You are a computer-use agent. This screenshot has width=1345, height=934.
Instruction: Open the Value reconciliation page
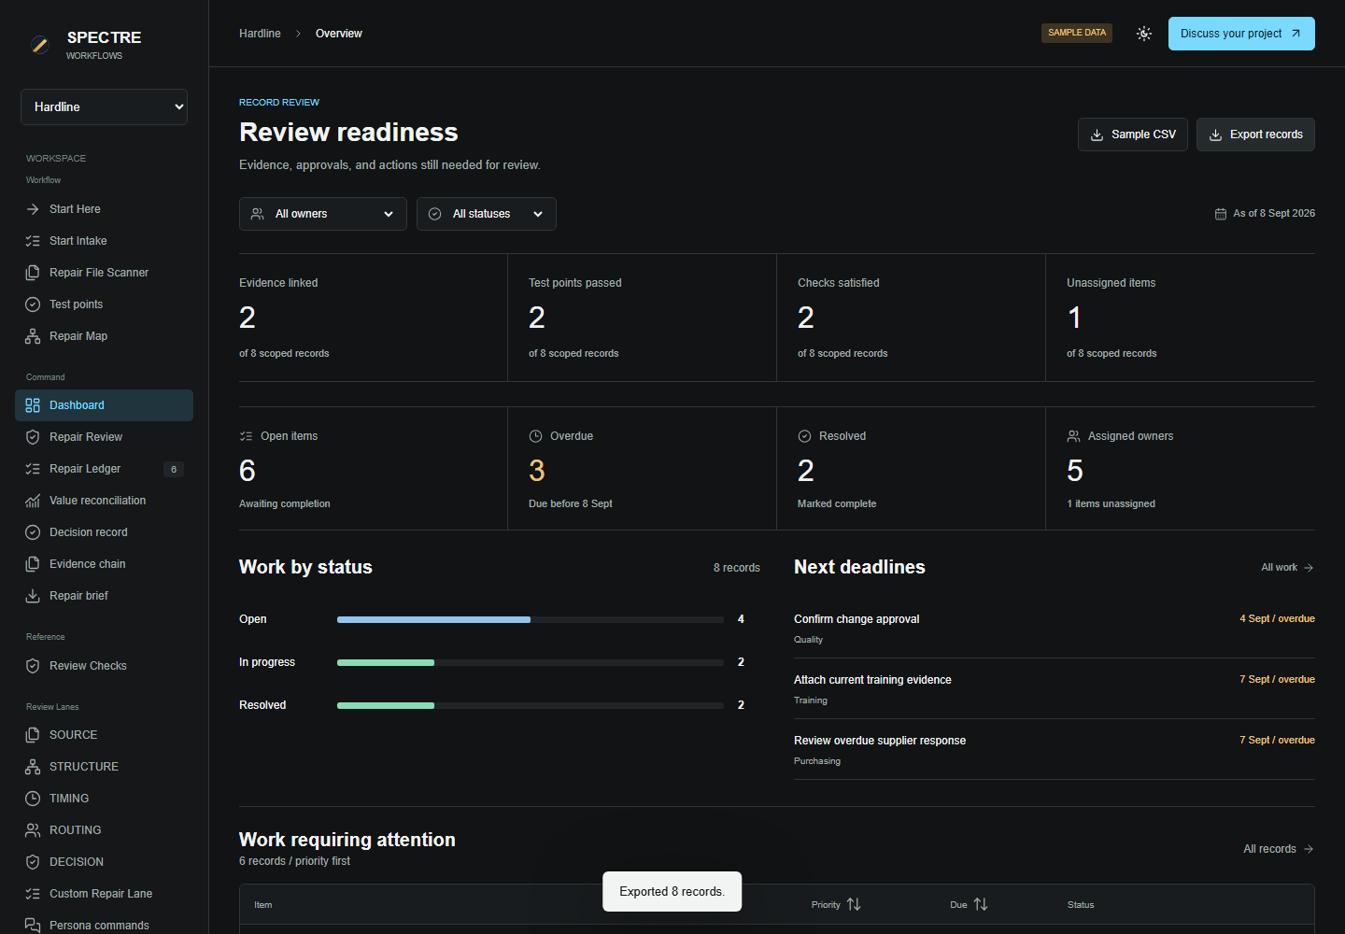click(x=104, y=501)
